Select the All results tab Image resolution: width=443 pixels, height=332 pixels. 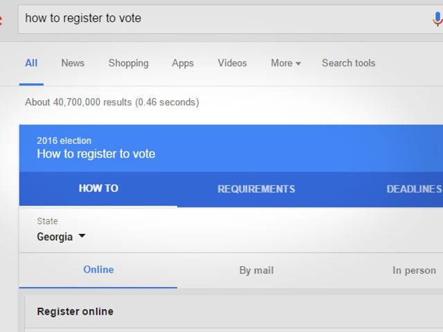tap(31, 63)
